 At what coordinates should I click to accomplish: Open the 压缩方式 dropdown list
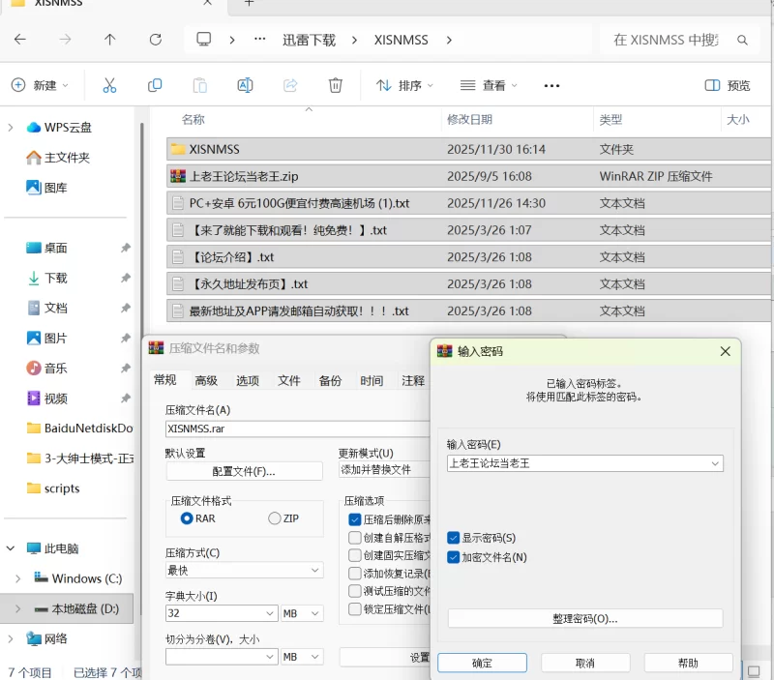click(244, 571)
